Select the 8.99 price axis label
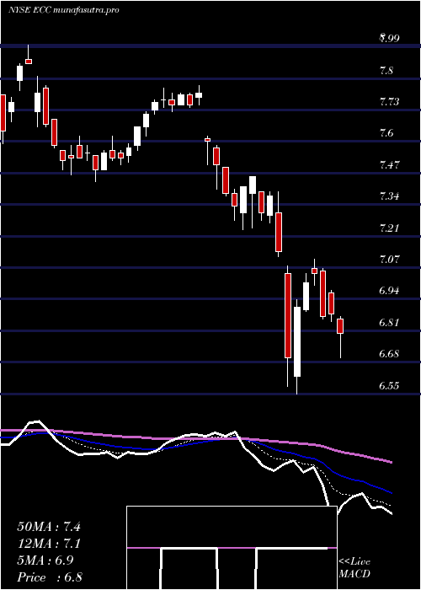421x590 pixels. pyautogui.click(x=390, y=38)
